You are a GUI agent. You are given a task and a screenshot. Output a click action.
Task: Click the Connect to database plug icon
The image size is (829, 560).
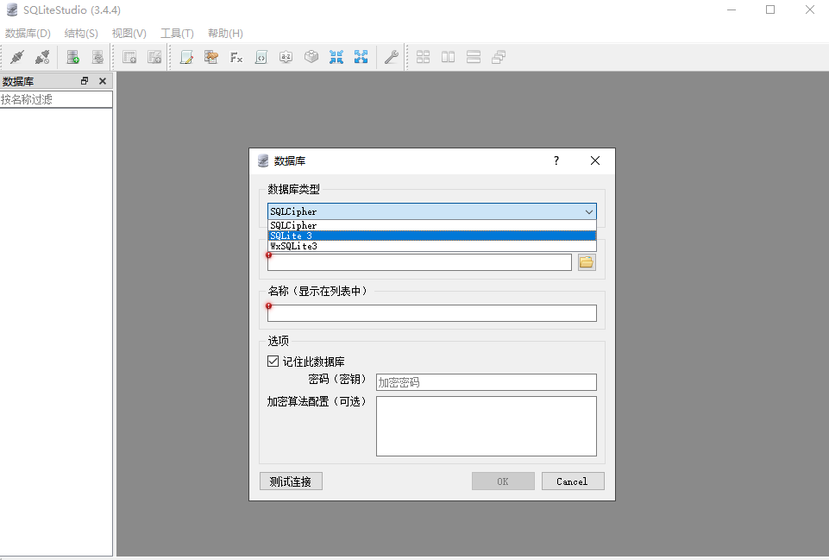tap(17, 57)
